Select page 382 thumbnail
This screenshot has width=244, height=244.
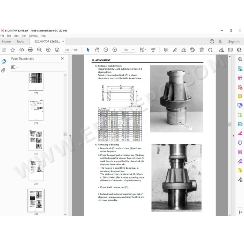(x=36, y=200)
